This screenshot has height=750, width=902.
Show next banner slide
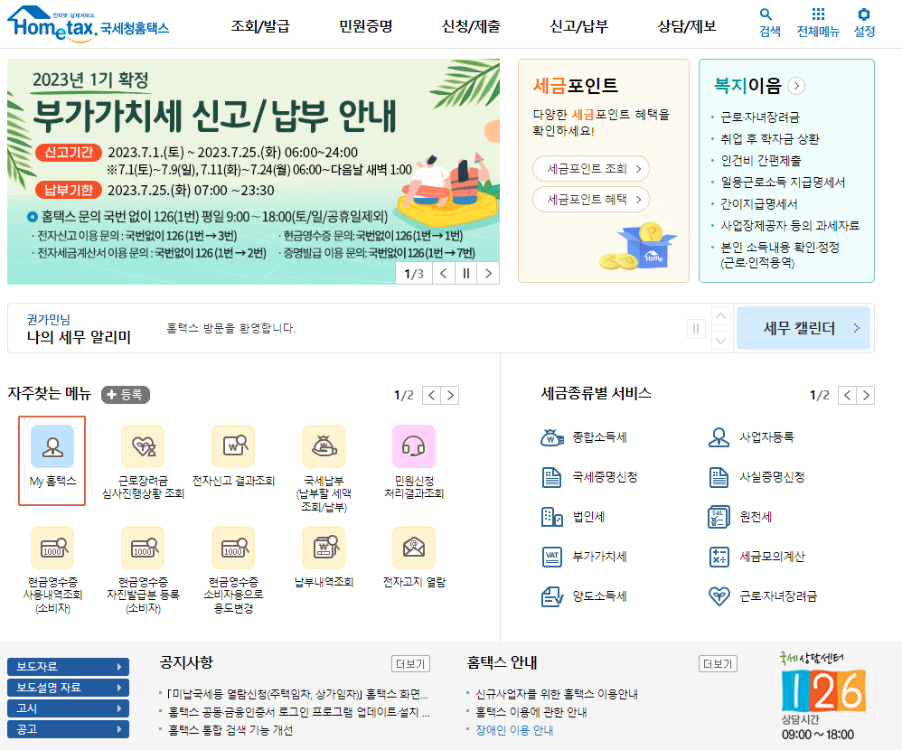[488, 273]
